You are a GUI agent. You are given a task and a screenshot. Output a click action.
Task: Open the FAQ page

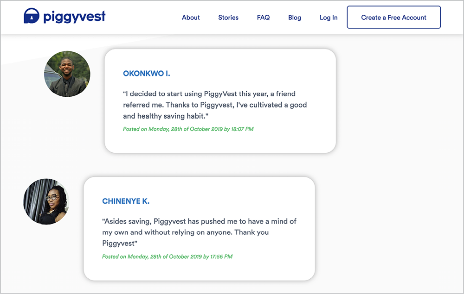coord(263,18)
